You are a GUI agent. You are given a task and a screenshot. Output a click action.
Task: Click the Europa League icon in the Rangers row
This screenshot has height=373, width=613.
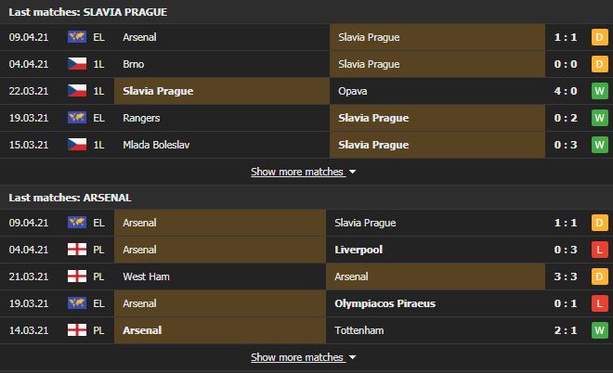click(x=77, y=118)
